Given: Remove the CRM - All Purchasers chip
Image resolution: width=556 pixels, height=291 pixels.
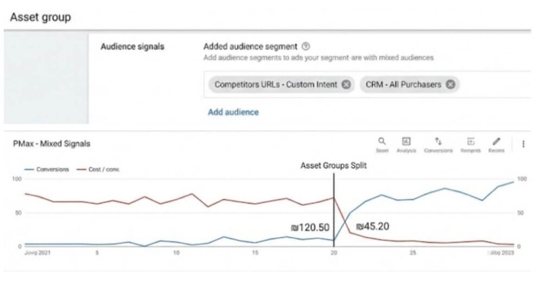Looking at the screenshot, I should point(450,85).
